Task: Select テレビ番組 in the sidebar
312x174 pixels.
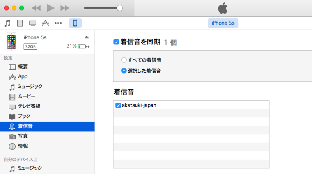Action: 47,107
